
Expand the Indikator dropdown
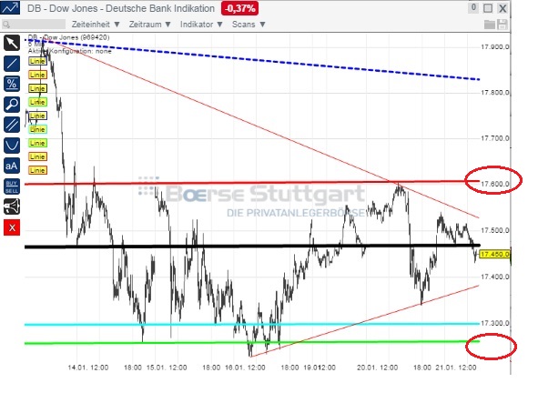click(x=201, y=25)
